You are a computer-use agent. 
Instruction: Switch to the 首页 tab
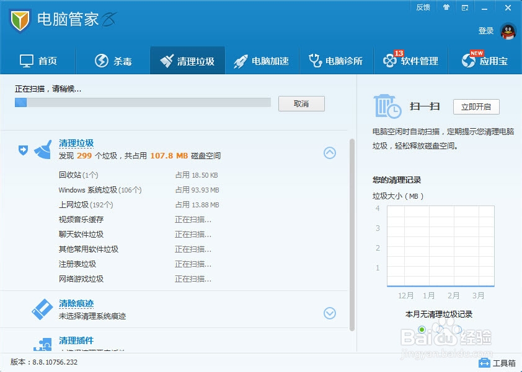[x=39, y=60]
